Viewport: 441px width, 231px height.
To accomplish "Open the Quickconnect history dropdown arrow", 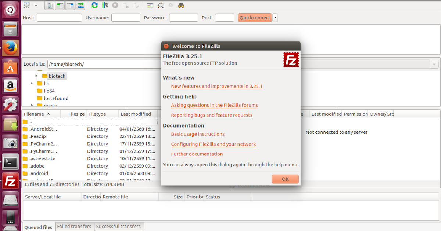I will pyautogui.click(x=275, y=18).
